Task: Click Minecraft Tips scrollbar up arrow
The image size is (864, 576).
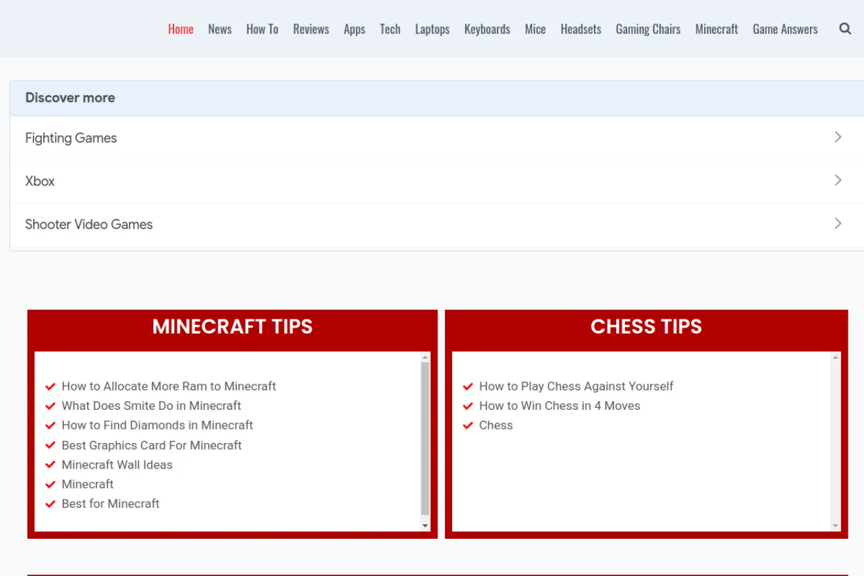Action: pyautogui.click(x=425, y=357)
